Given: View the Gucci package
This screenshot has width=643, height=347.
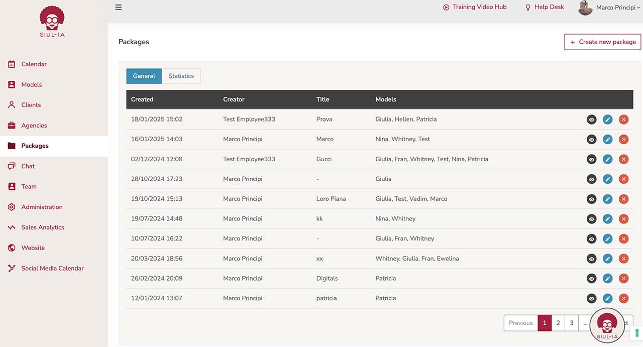Looking at the screenshot, I should [x=592, y=159].
